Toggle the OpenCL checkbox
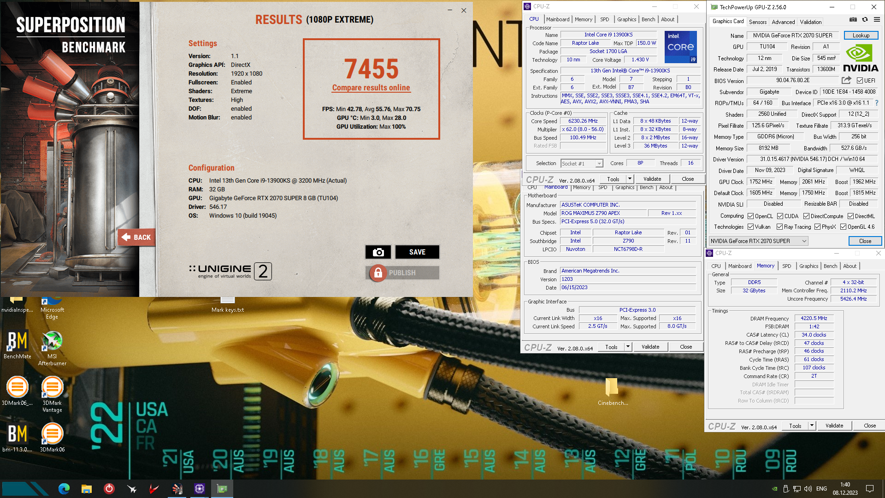This screenshot has width=885, height=498. click(x=751, y=216)
